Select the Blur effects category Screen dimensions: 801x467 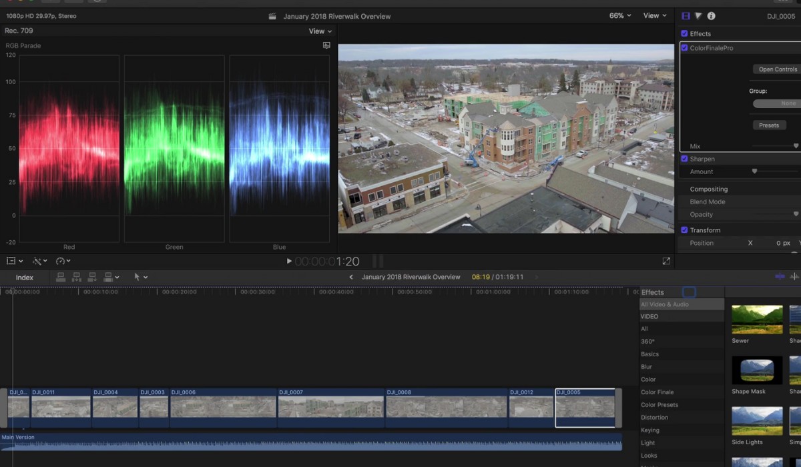(x=646, y=367)
